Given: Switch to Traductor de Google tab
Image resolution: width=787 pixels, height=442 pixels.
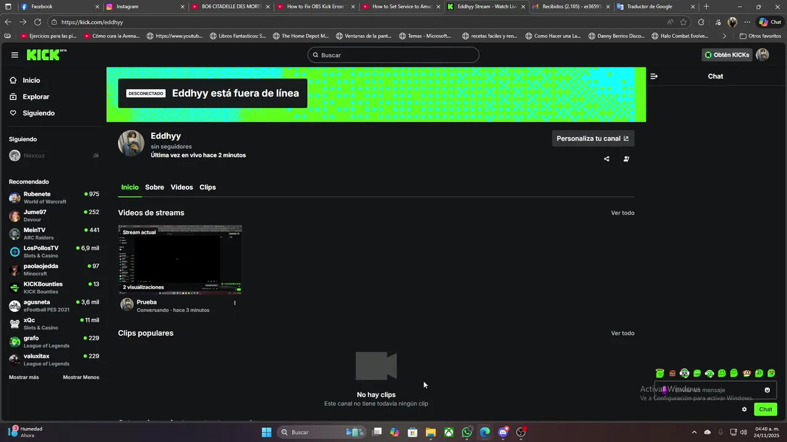Looking at the screenshot, I should coord(657,7).
